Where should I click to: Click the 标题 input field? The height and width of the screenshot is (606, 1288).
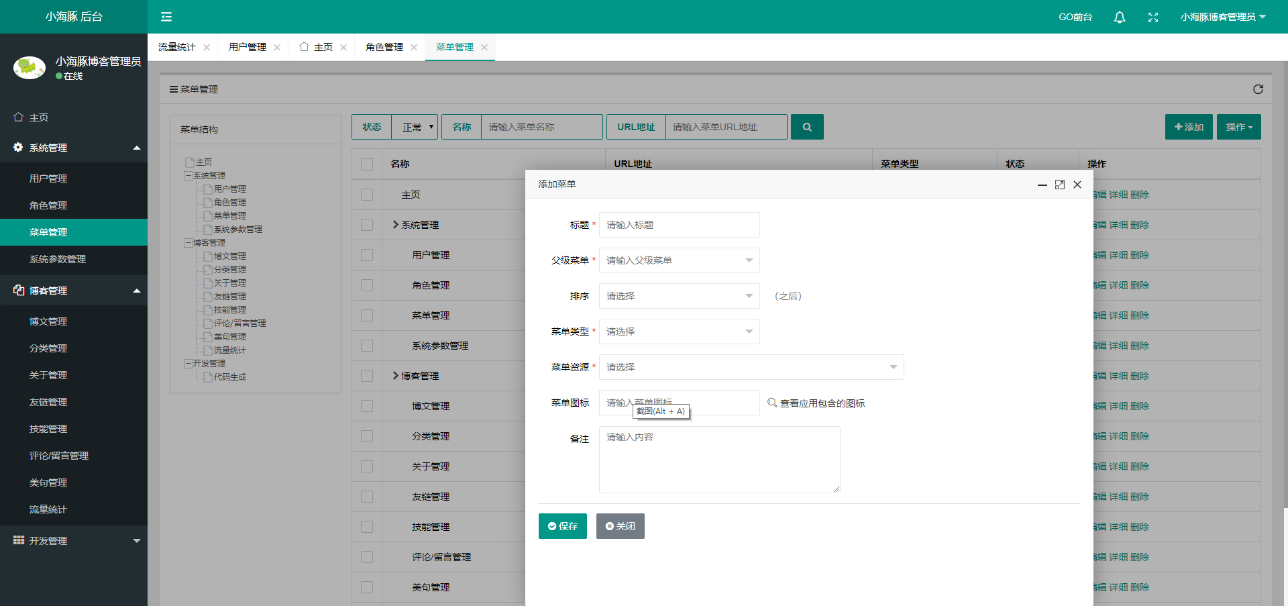tap(680, 225)
